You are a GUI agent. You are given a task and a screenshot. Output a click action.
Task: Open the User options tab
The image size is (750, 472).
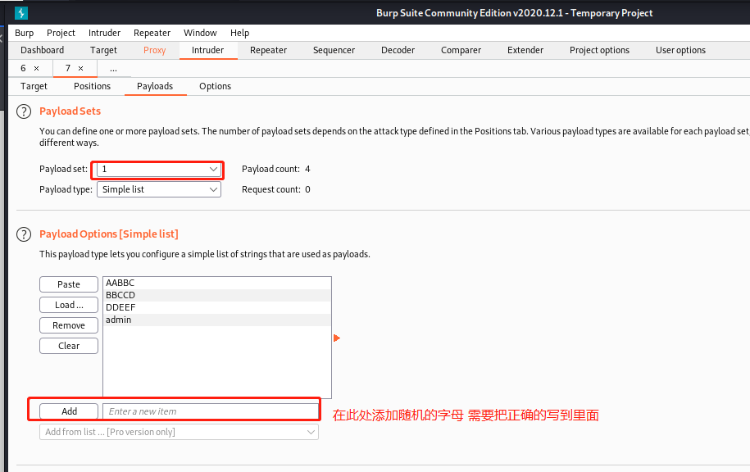click(x=680, y=50)
